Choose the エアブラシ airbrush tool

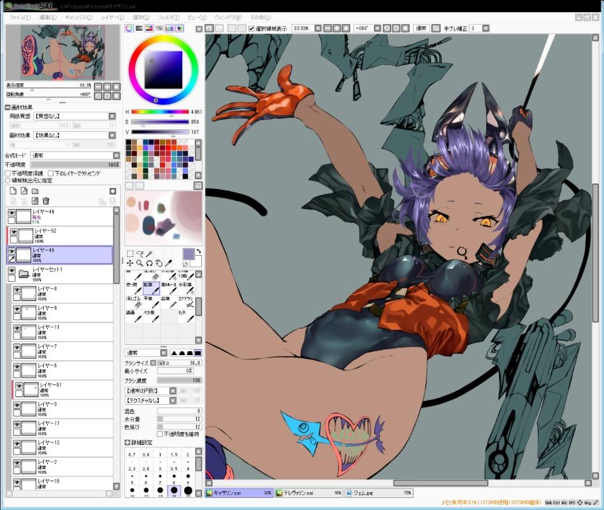tap(186, 302)
